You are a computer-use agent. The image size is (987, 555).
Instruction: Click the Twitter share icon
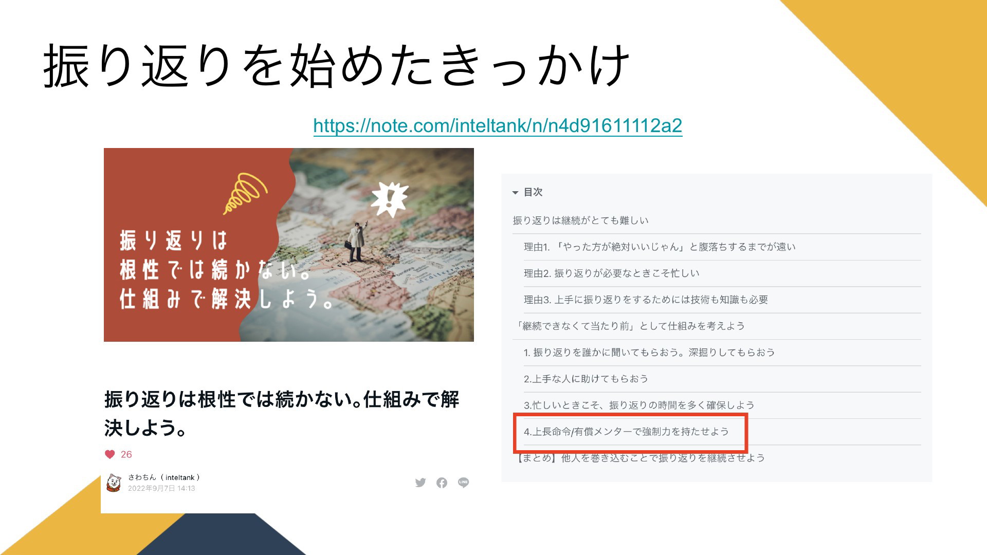(x=421, y=483)
